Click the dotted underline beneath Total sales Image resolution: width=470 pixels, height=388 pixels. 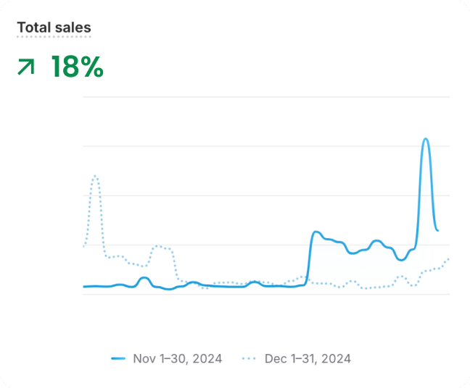pyautogui.click(x=54, y=36)
